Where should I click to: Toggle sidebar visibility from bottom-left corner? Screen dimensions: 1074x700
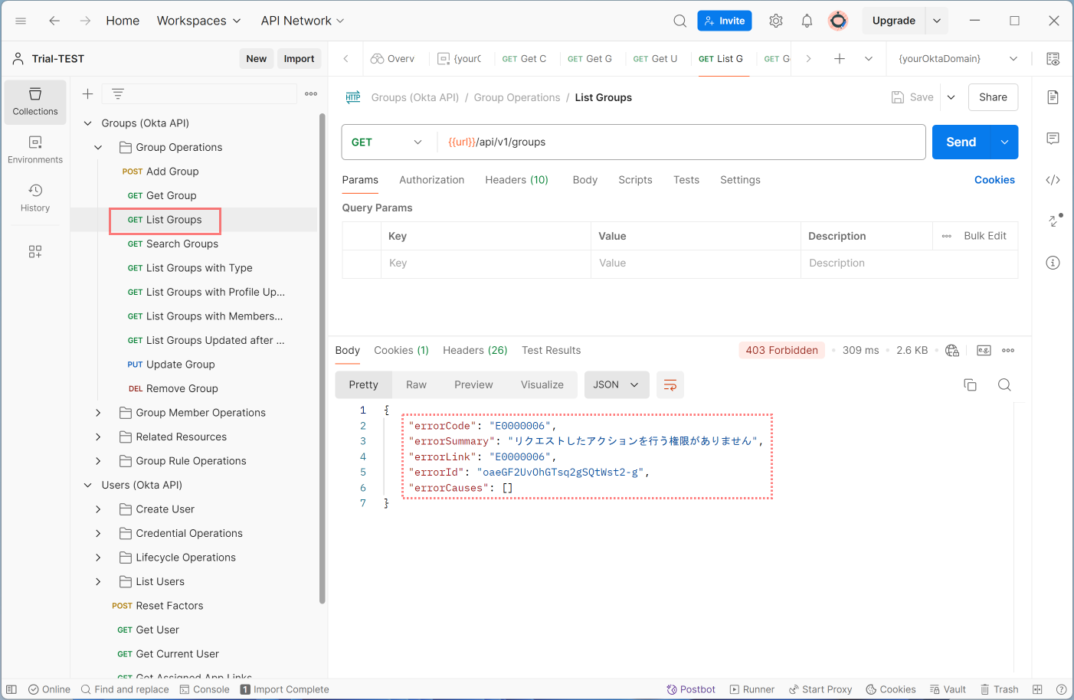11,689
